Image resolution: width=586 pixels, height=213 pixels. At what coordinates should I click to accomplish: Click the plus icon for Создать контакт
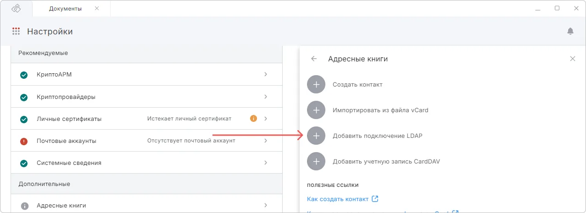[x=316, y=85]
